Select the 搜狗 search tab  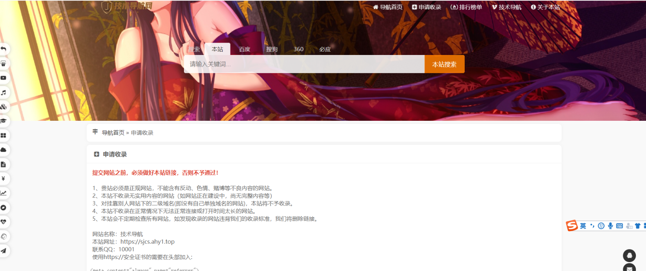click(272, 49)
